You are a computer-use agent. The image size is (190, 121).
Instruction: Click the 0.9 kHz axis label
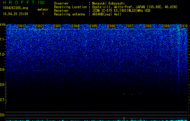[2, 70]
